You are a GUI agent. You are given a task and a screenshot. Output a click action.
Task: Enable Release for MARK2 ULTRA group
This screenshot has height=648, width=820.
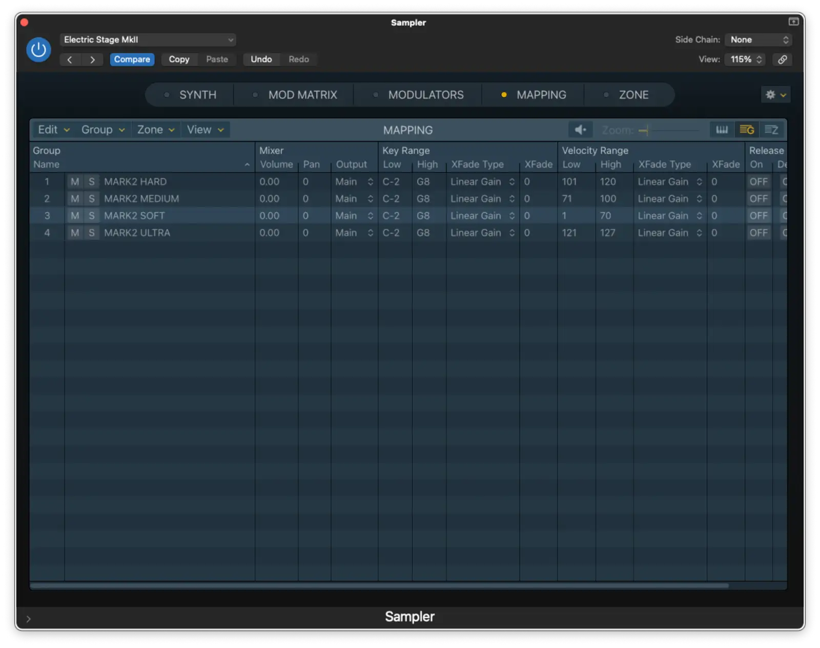(758, 233)
